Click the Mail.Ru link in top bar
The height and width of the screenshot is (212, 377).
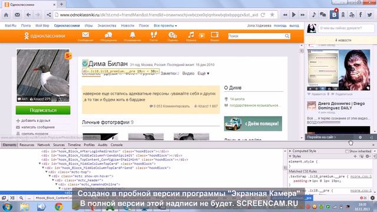[x=11, y=25]
